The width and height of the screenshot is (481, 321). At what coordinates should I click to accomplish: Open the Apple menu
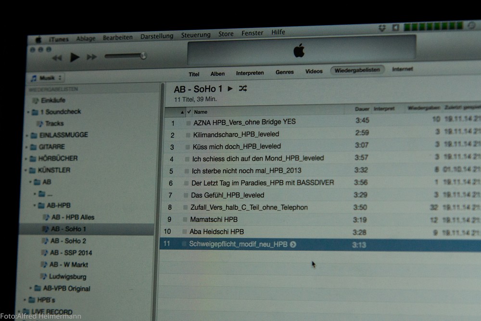pos(38,39)
